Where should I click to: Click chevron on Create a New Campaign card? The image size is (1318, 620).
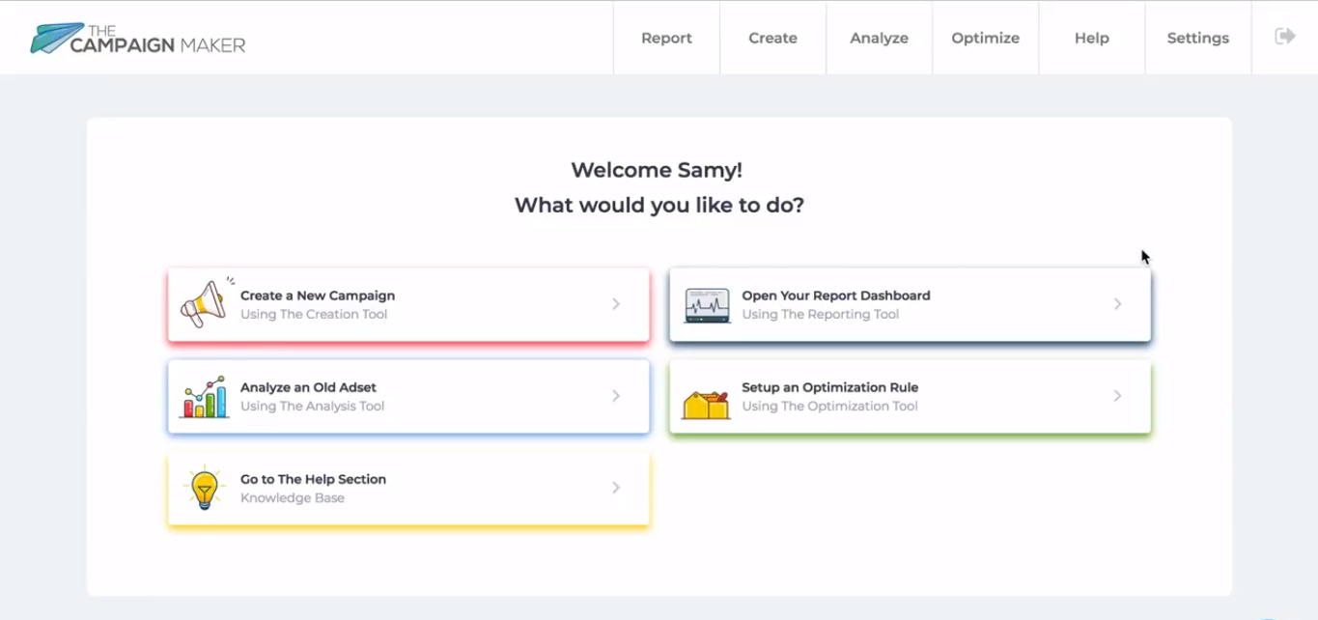tap(616, 304)
